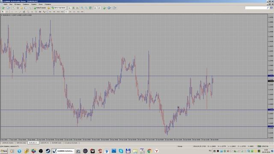The image size is (274, 154).
Task: Open the Вид menu
Action: coord(11,4)
